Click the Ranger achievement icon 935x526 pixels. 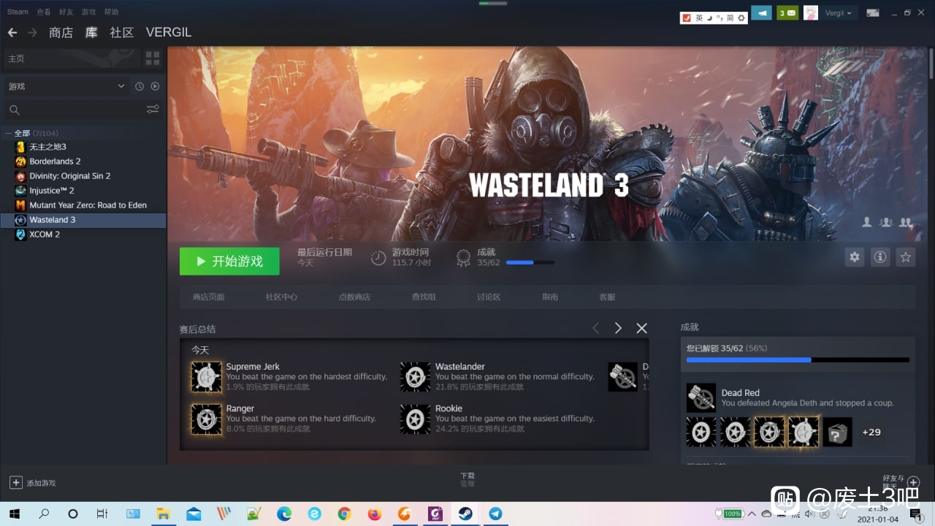(x=206, y=419)
